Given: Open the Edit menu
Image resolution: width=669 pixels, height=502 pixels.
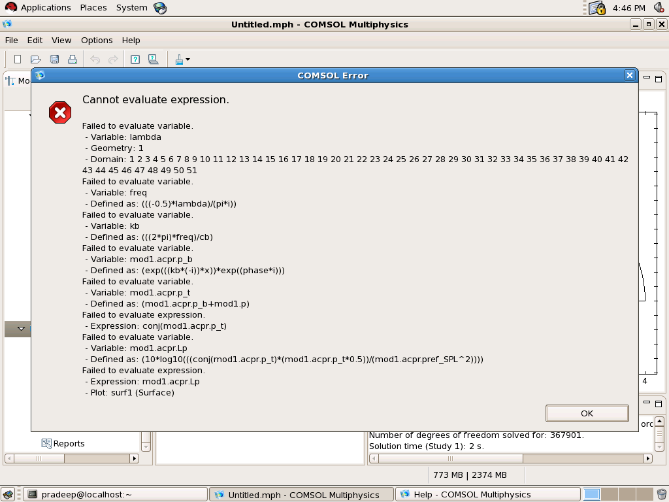Looking at the screenshot, I should tap(35, 40).
